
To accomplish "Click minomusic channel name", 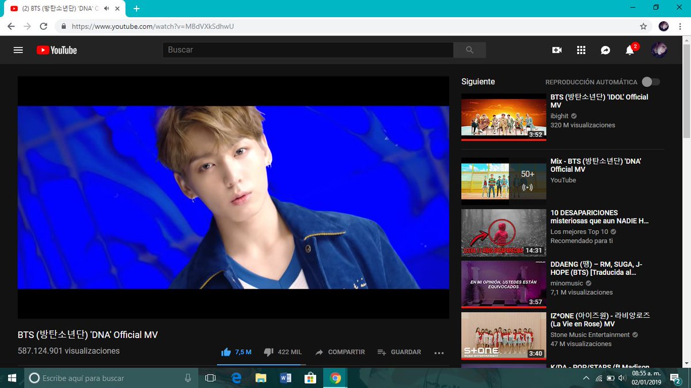I will pyautogui.click(x=567, y=283).
